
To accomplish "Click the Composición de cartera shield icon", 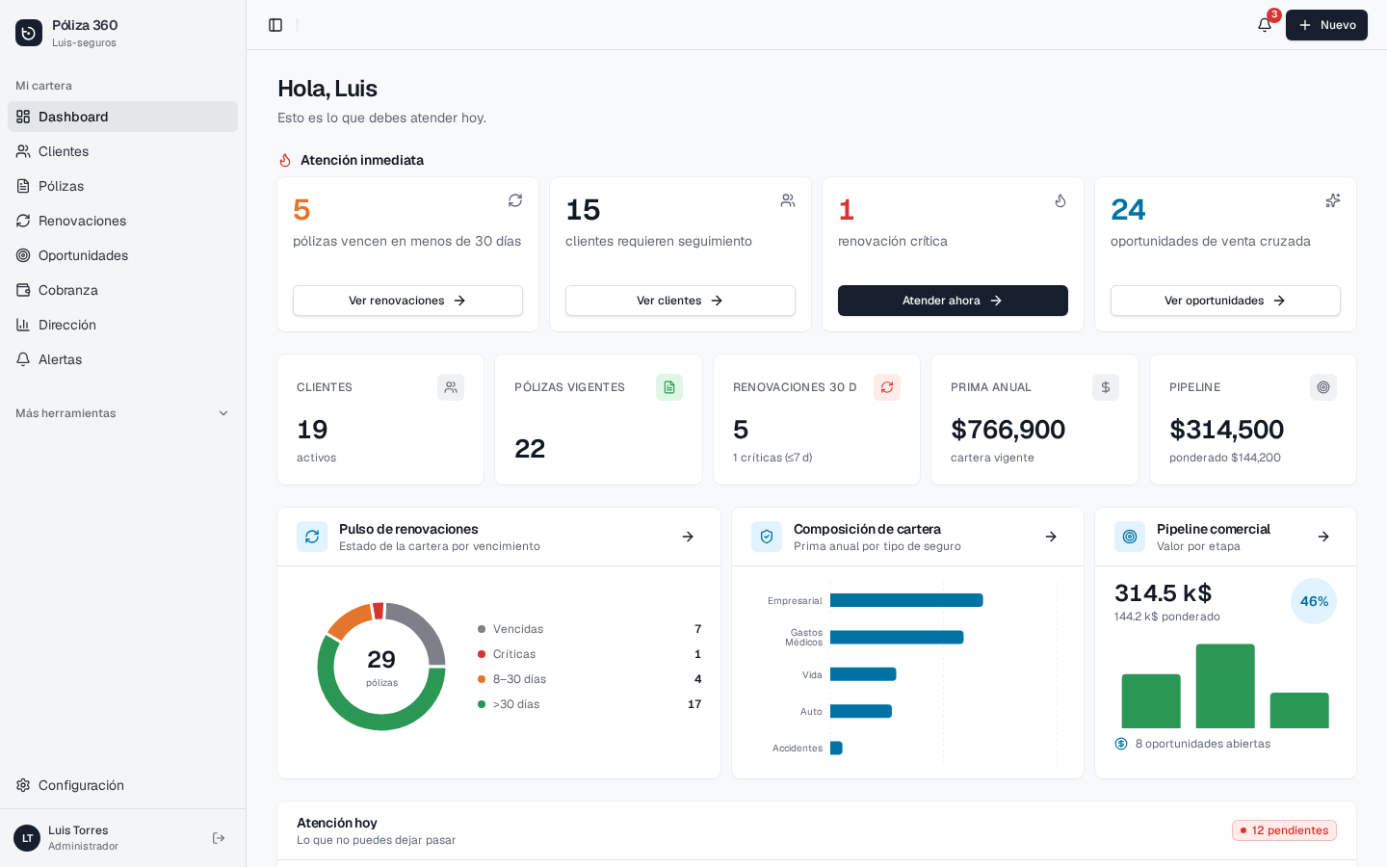I will [767, 537].
